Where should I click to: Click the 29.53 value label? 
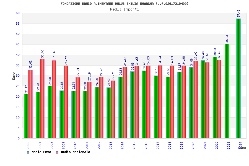(121, 71)
